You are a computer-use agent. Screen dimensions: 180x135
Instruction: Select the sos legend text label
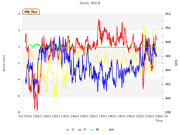(x=111, y=130)
